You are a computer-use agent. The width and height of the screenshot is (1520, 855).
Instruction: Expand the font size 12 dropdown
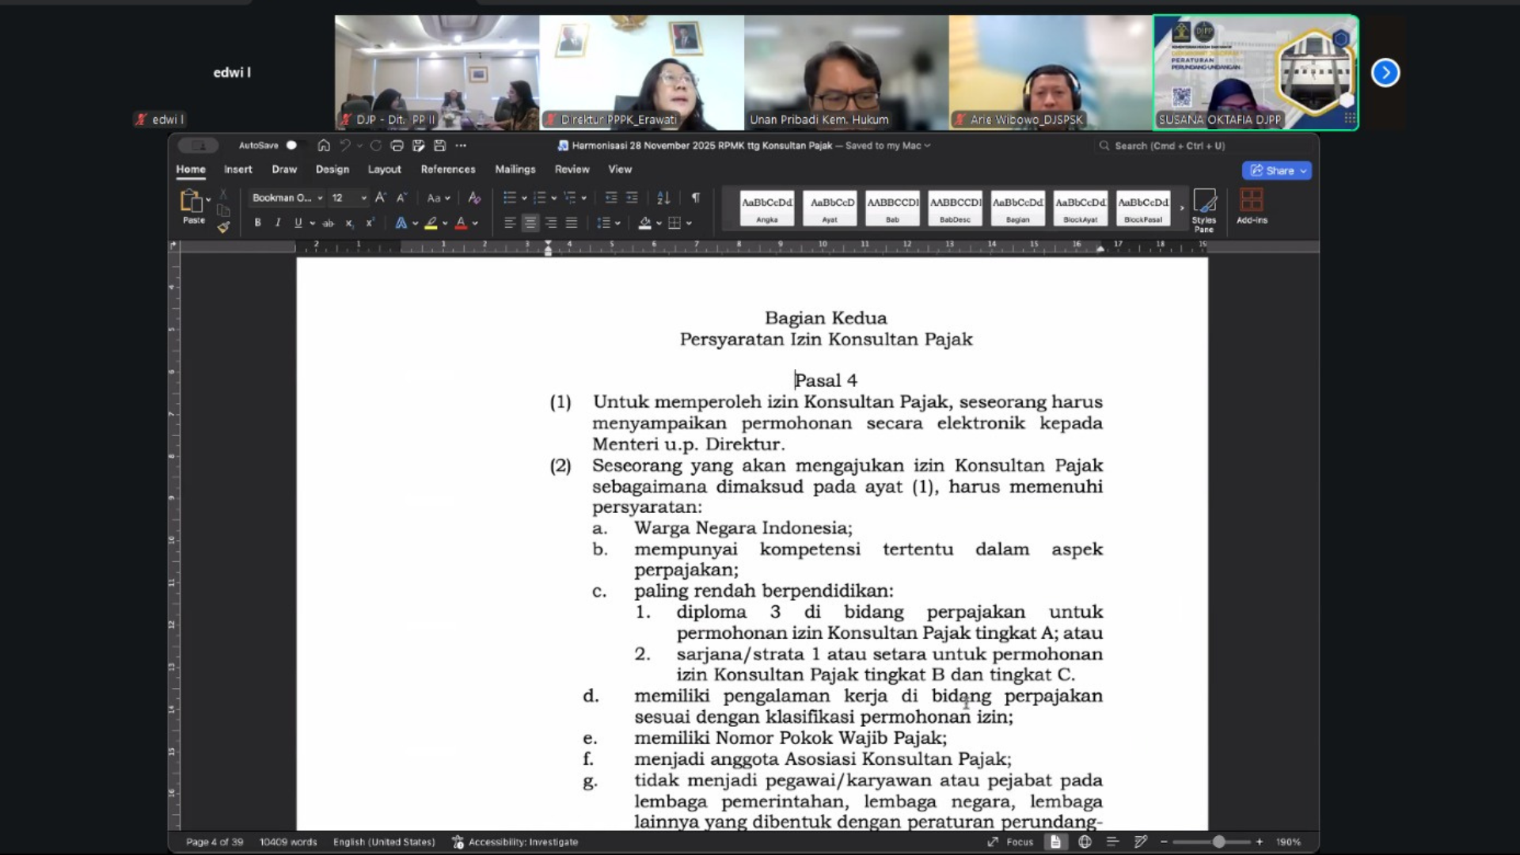click(x=363, y=198)
